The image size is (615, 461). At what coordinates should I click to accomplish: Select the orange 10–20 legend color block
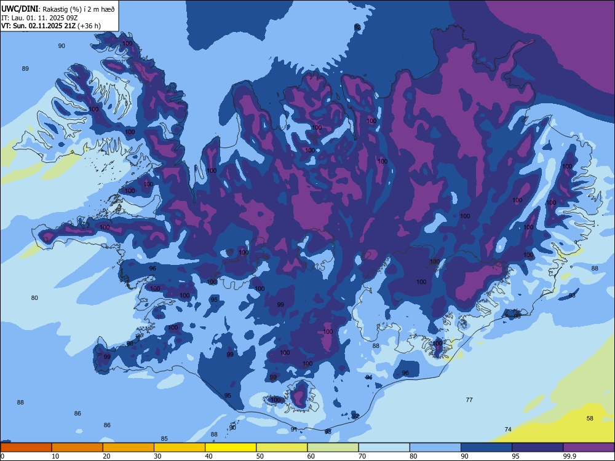point(77,447)
